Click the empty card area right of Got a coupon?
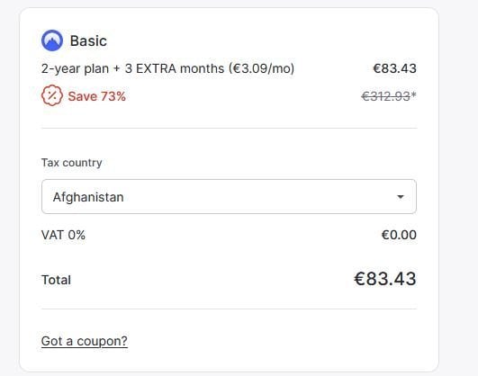Screen dimensions: 478x376 [x=272, y=341]
